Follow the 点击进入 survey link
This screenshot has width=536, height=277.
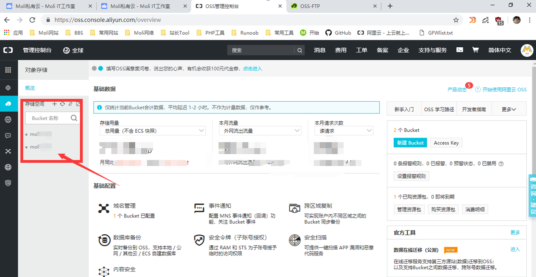point(252,68)
